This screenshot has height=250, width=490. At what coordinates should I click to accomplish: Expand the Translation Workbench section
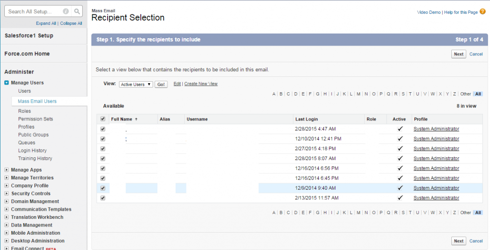pos(7,217)
